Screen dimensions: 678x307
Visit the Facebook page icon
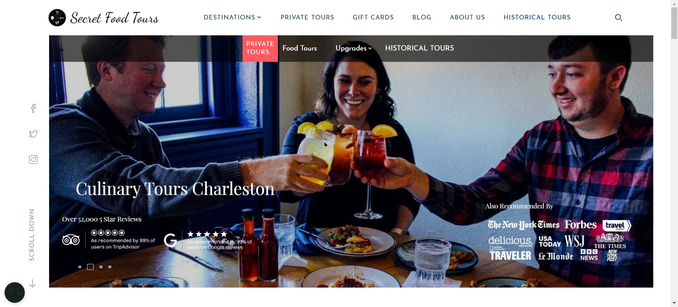point(33,108)
